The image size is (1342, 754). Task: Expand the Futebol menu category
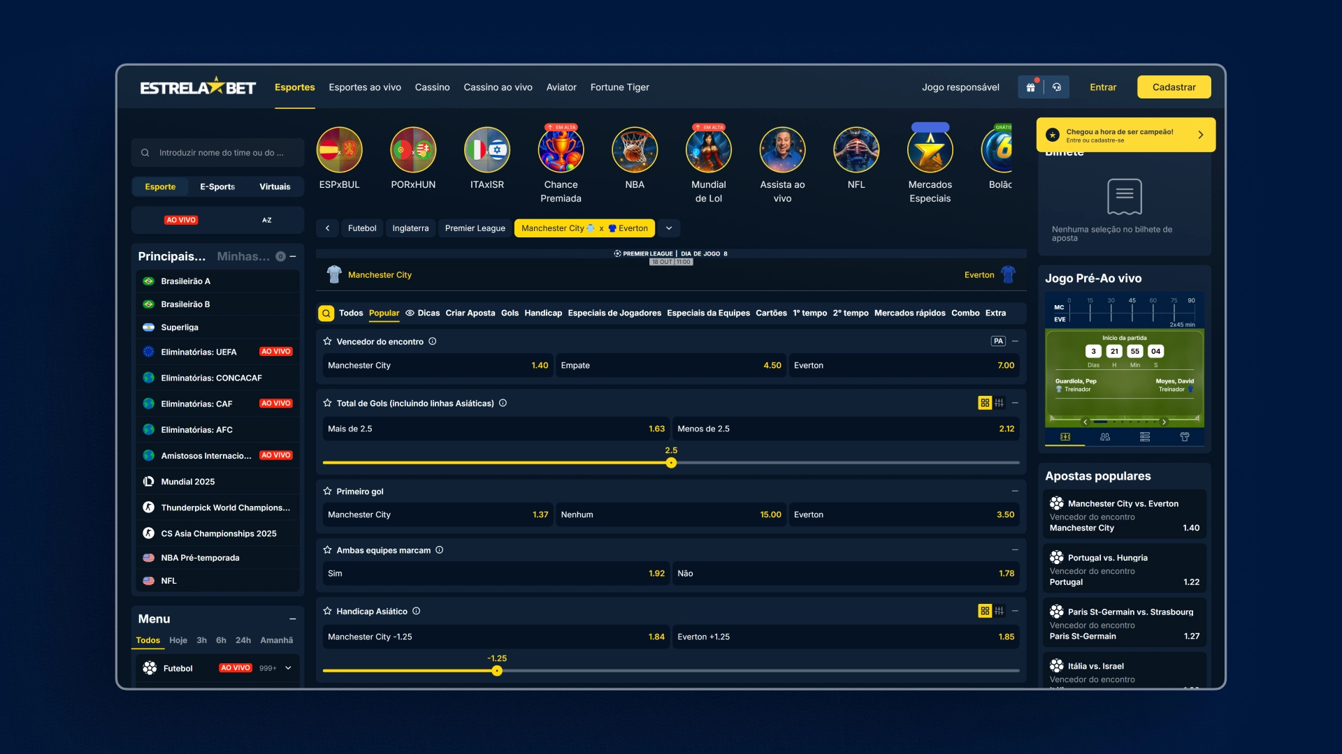288,668
